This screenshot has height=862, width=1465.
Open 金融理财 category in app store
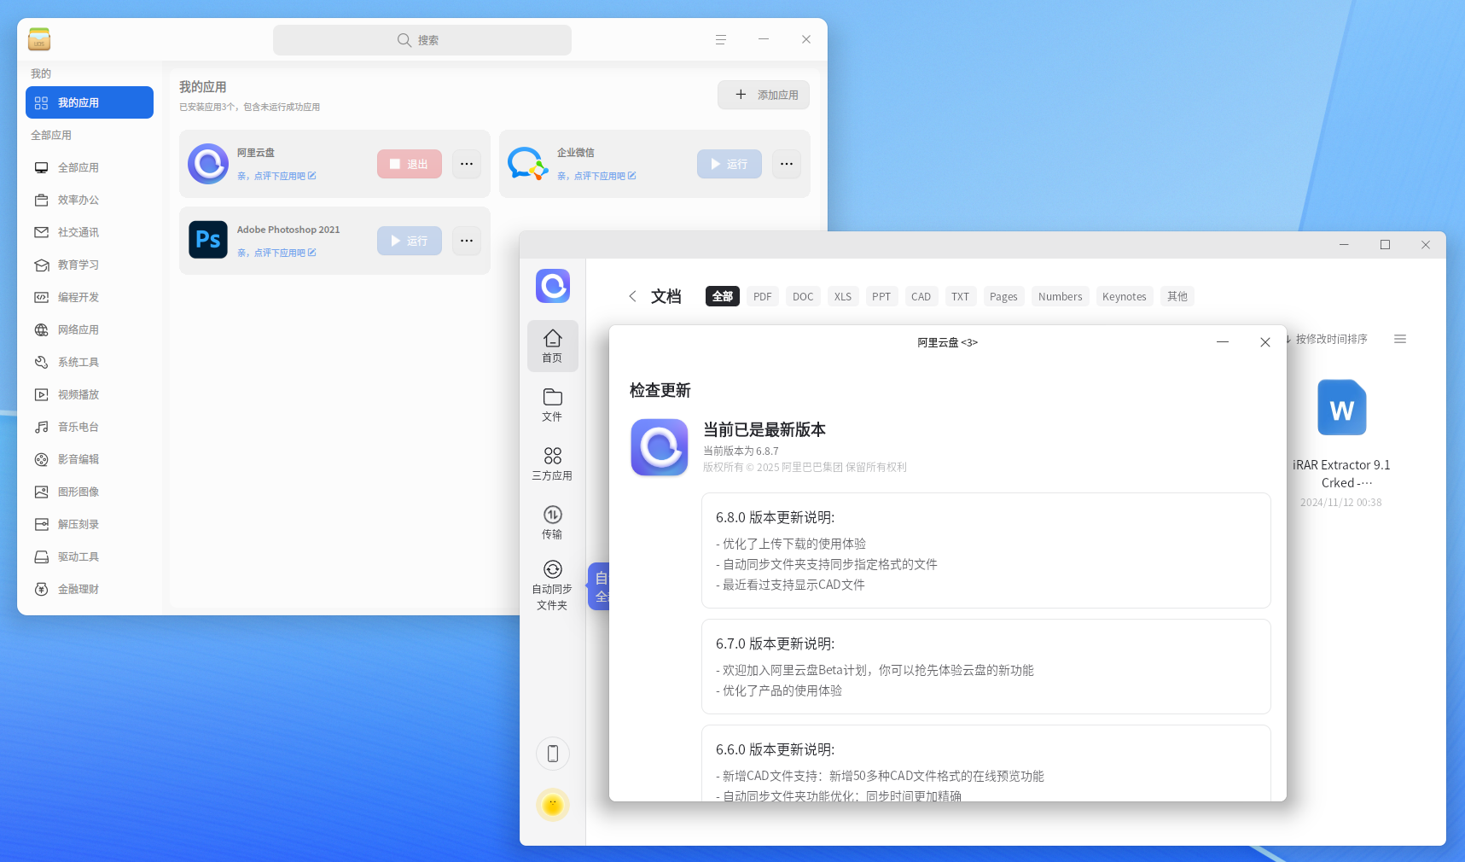pos(90,589)
